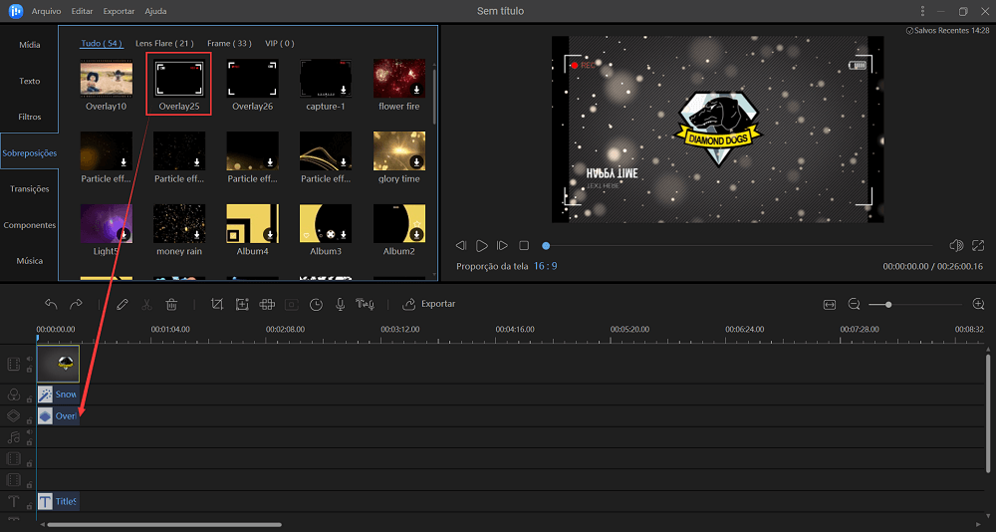Viewport: 996px width, 532px height.
Task: Click the timeline zoom slider handle
Action: point(888,305)
